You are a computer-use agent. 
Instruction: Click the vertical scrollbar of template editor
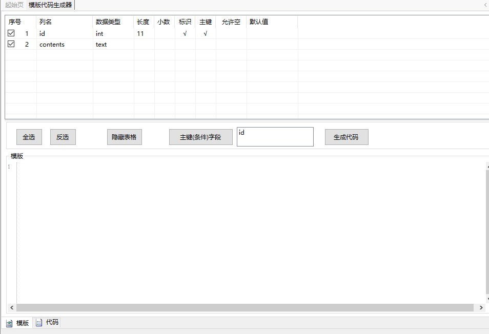(x=487, y=232)
